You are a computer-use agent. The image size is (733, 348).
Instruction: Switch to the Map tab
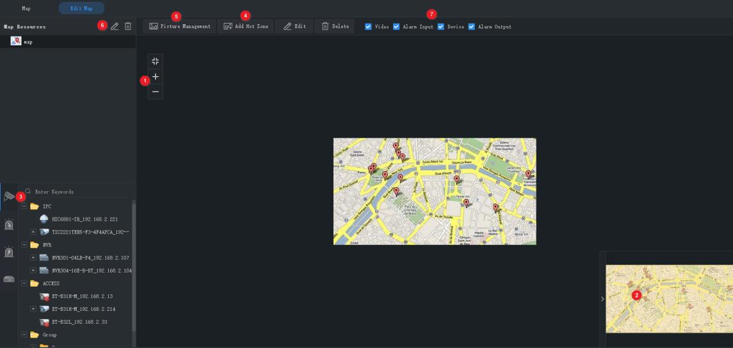(x=26, y=8)
